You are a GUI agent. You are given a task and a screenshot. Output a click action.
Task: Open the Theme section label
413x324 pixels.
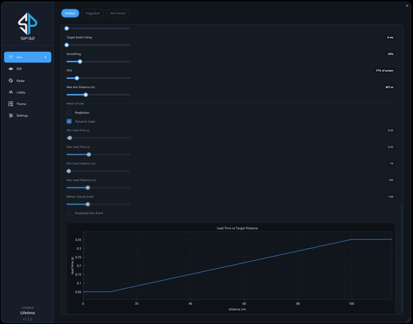(21, 104)
